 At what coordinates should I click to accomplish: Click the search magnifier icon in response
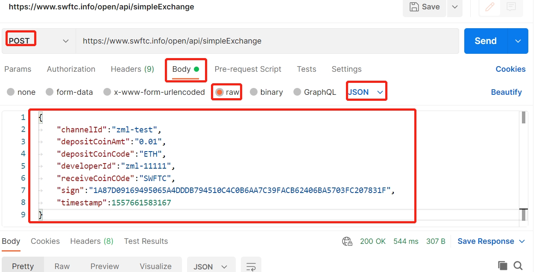click(518, 266)
